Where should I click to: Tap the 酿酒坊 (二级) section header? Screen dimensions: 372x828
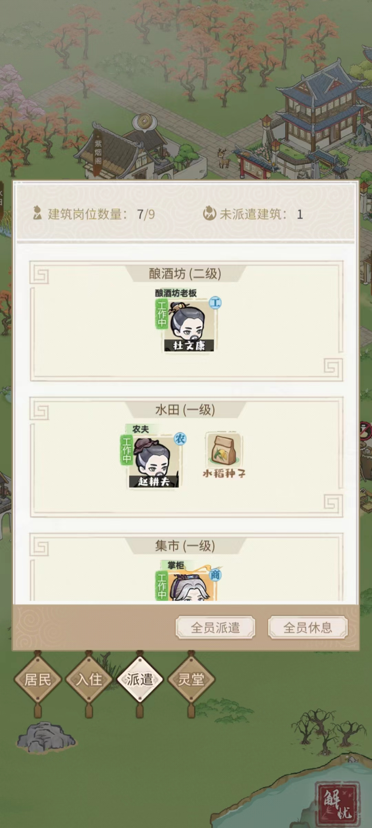pos(185,274)
